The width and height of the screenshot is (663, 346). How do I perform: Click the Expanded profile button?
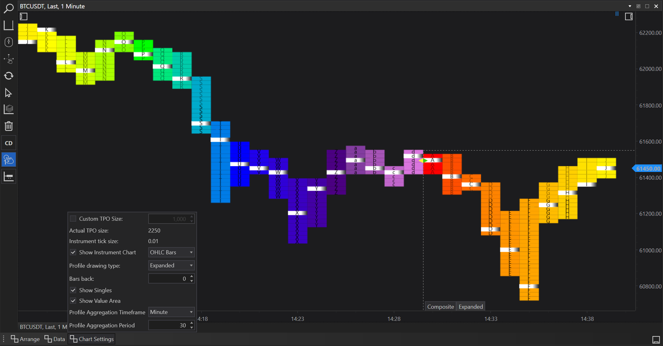pyautogui.click(x=471, y=307)
